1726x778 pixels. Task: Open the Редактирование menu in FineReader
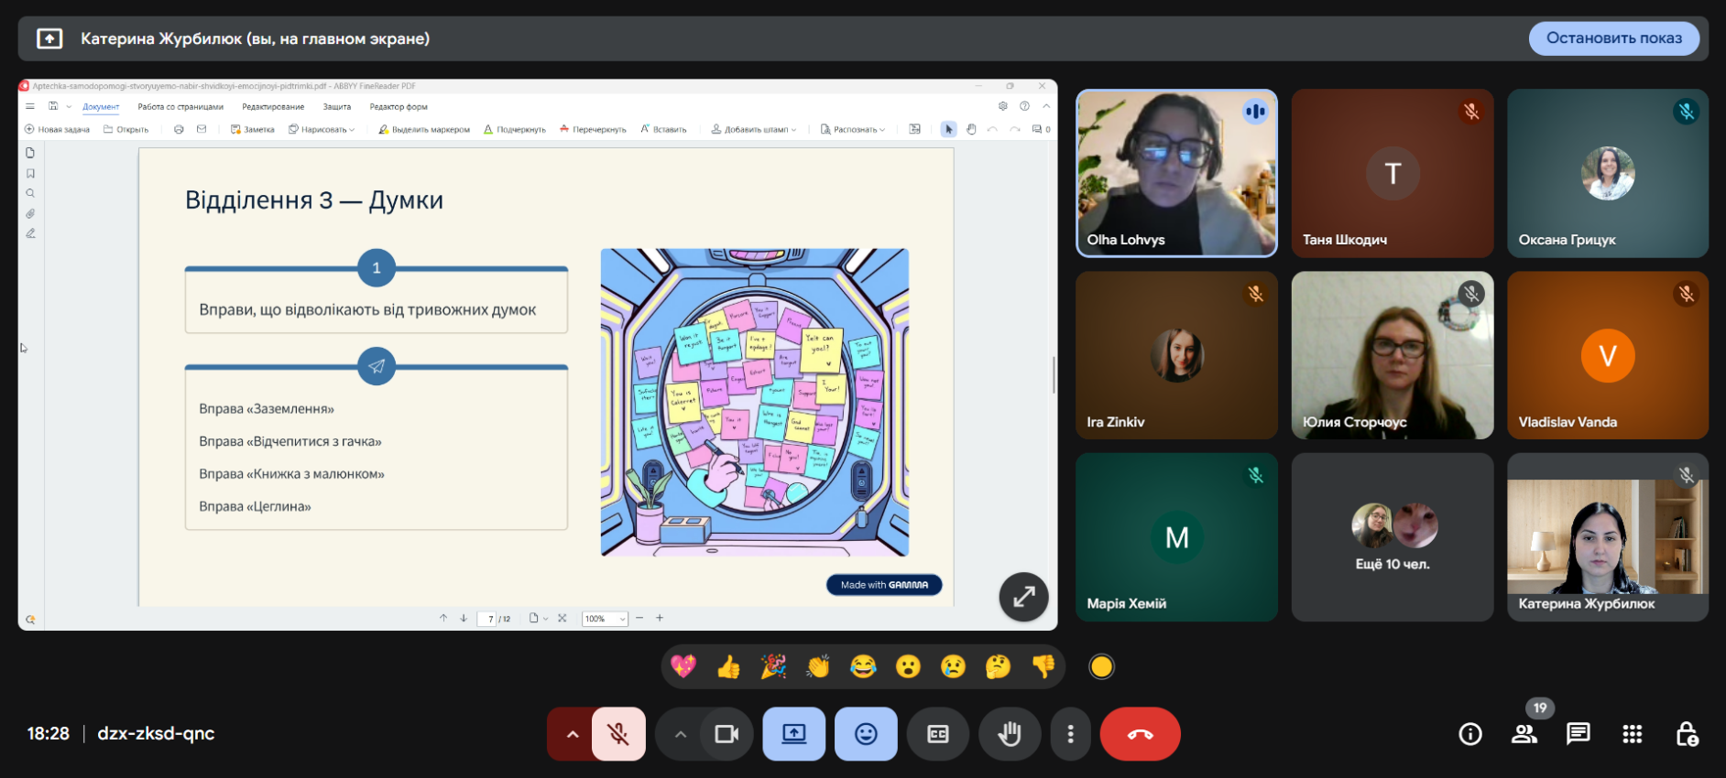(x=273, y=107)
